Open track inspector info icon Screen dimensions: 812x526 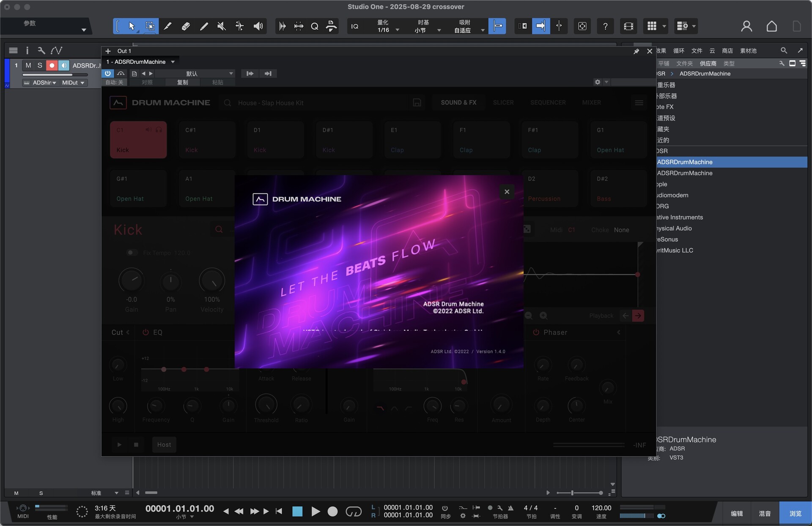(27, 51)
